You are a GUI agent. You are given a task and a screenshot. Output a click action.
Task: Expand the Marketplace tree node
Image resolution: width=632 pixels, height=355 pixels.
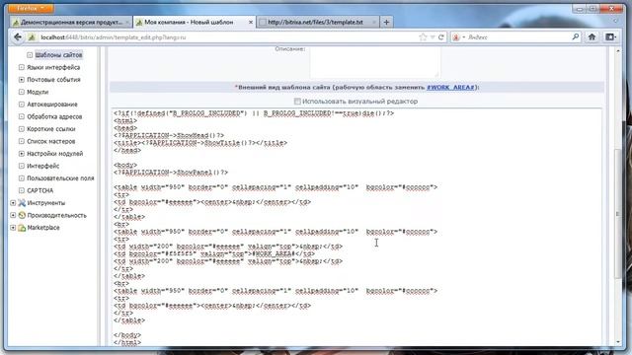13,228
